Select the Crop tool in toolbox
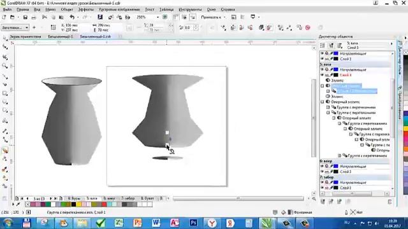This screenshot has height=229, width=408. pyautogui.click(x=4, y=57)
